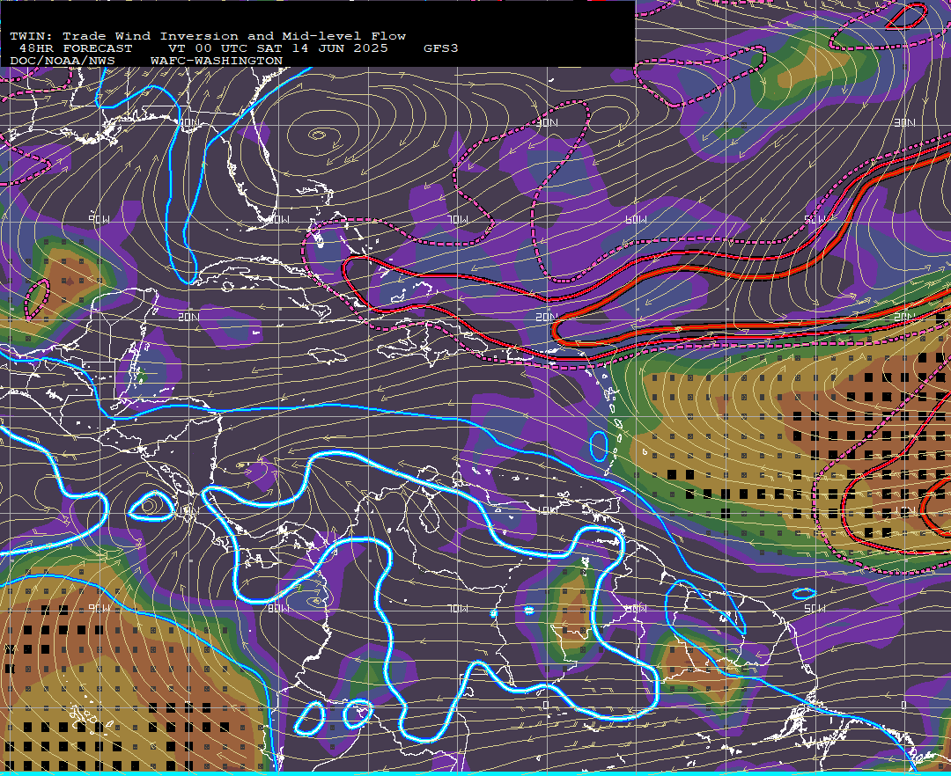951x776 pixels.
Task: Click the "WAFC-WASHINGTON" header text
Action: 217,62
